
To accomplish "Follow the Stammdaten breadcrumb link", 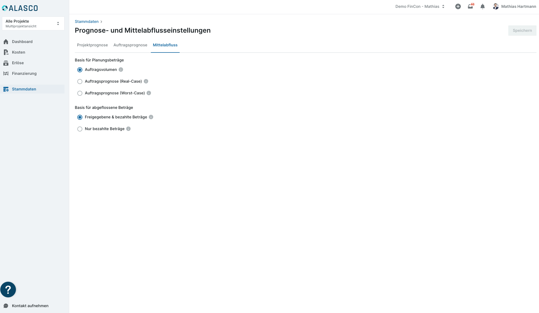I will [x=87, y=21].
